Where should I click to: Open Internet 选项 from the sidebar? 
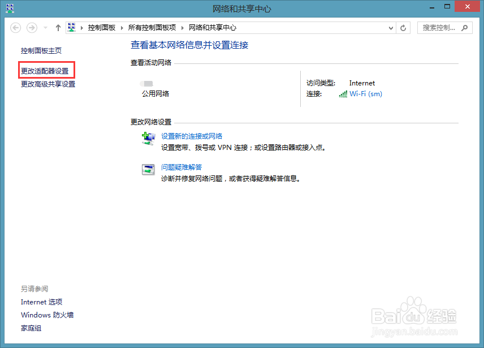coord(41,302)
